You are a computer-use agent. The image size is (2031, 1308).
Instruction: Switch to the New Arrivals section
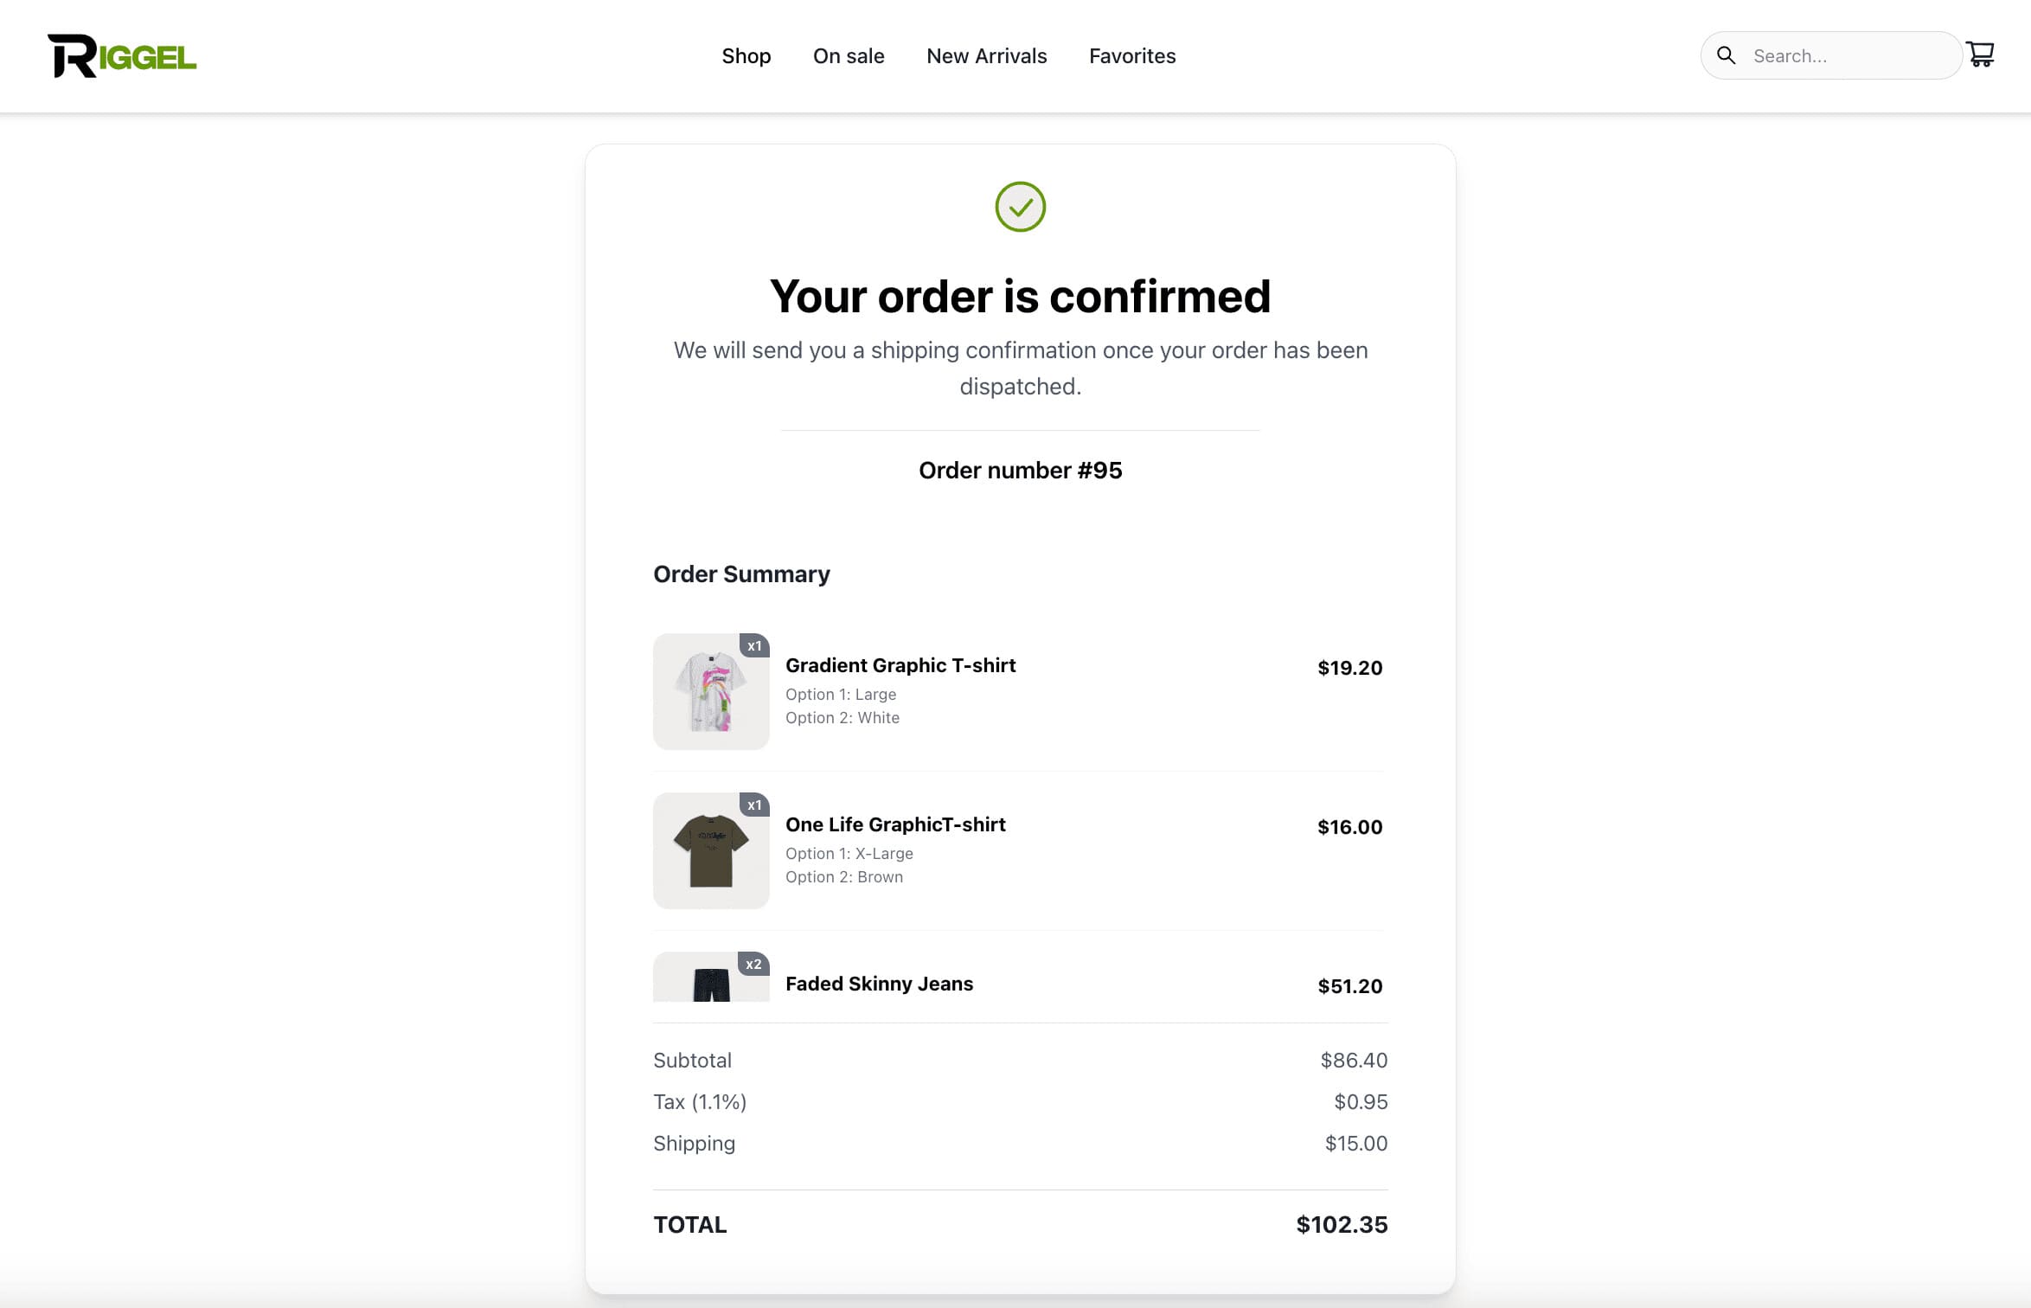tap(987, 55)
